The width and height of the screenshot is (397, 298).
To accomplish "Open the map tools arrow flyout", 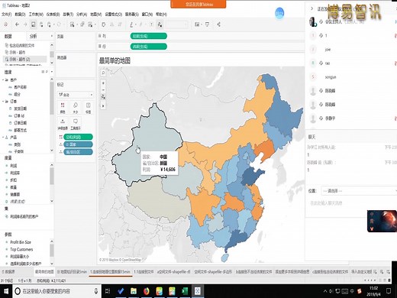I will (x=103, y=105).
